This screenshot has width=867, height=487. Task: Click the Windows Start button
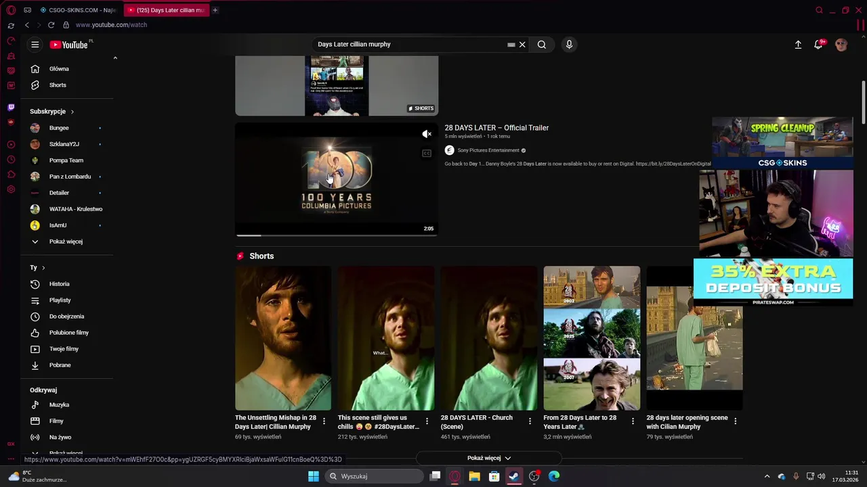click(x=314, y=476)
